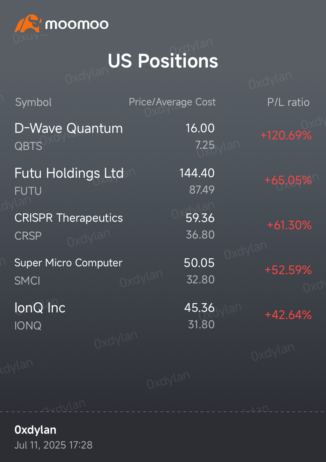Open the IonQ Inc position
The image size is (326, 462).
pyautogui.click(x=163, y=316)
